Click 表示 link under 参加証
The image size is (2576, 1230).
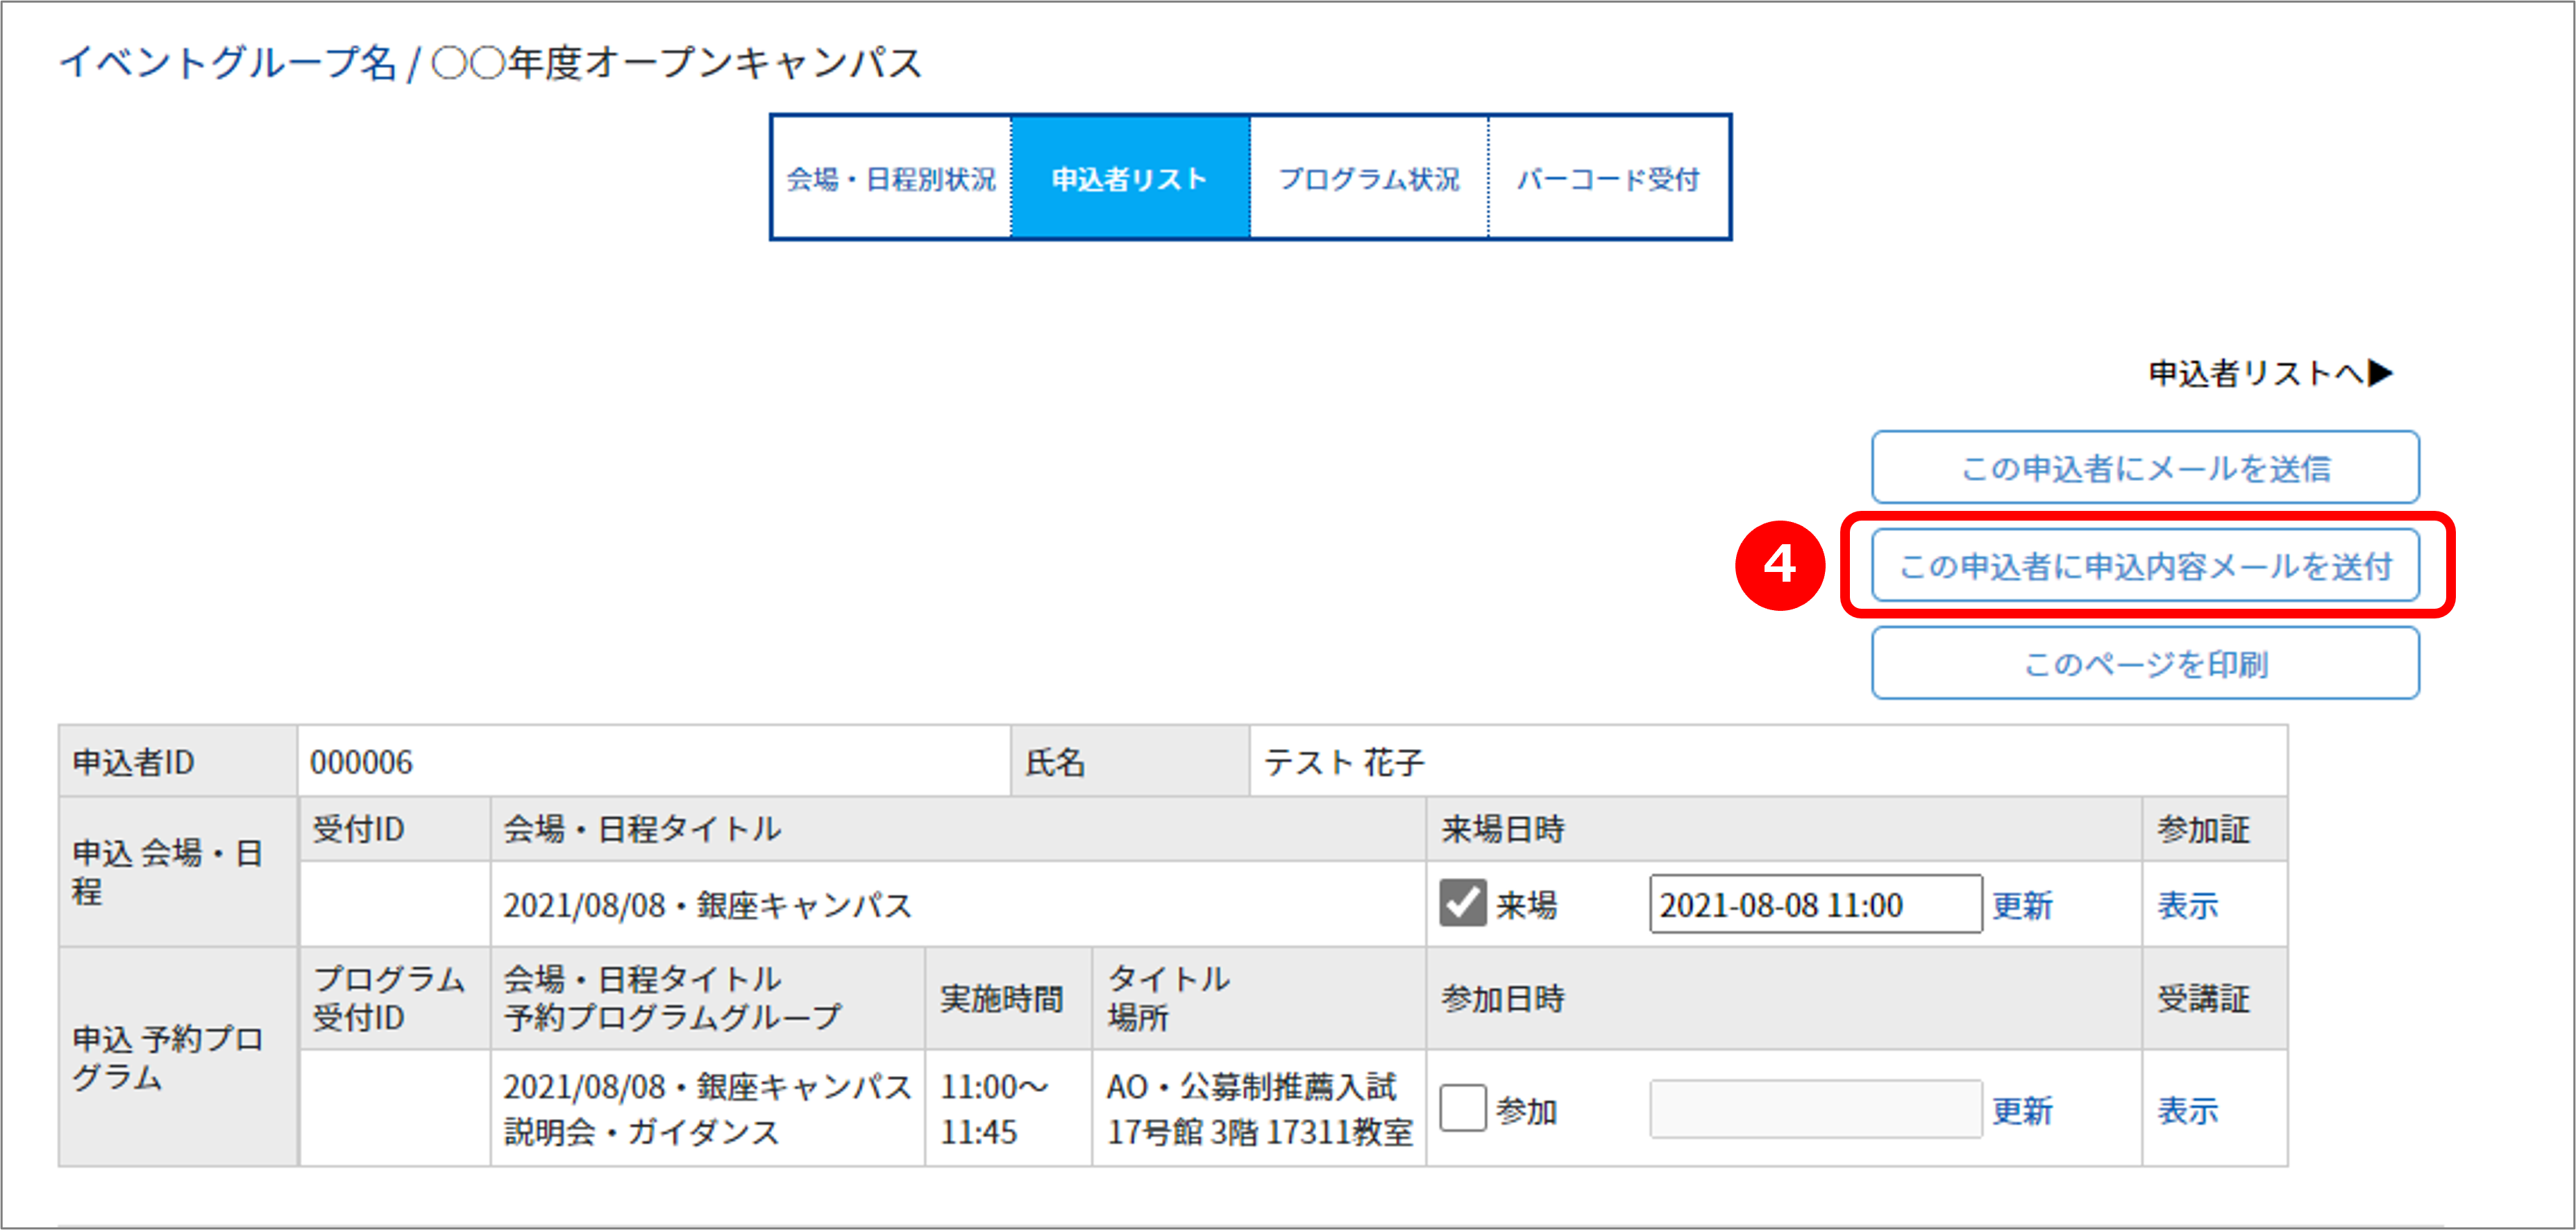click(x=2187, y=905)
